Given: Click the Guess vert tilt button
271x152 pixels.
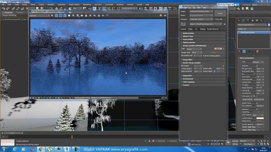Looking at the screenshot, I should pos(247,100).
